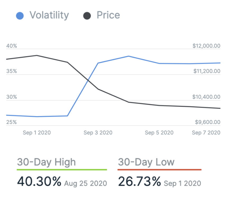Screen dimensions: 239x201
Task: Click the 40% volatility axis label
Action: point(12,46)
